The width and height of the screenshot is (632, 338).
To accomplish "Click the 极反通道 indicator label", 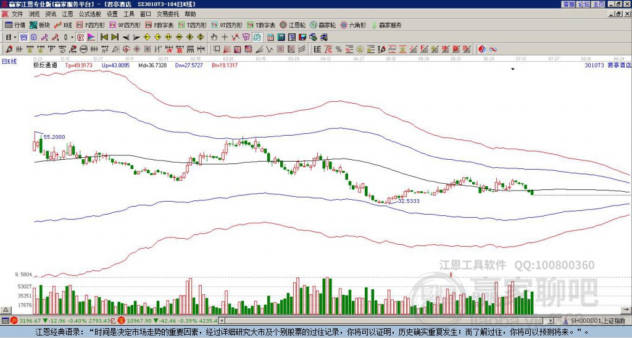I will 45,65.
